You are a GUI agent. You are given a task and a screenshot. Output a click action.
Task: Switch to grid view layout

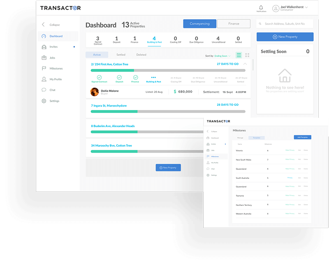point(247,55)
